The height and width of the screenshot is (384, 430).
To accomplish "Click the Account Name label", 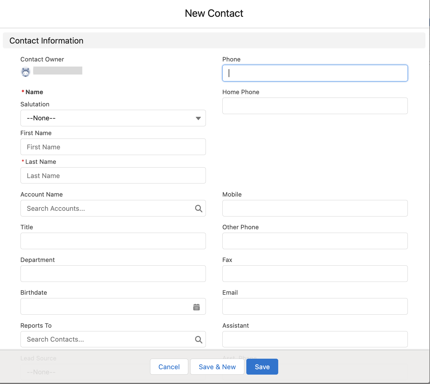I will (x=42, y=195).
